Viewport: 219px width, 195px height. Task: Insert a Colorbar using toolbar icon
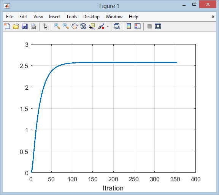tap(129, 26)
